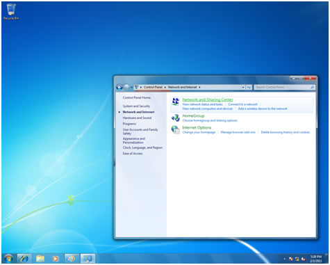Screen dimensions: 330x265
Task: Launch Windows Media Player from taskbar
Action: coord(56,258)
